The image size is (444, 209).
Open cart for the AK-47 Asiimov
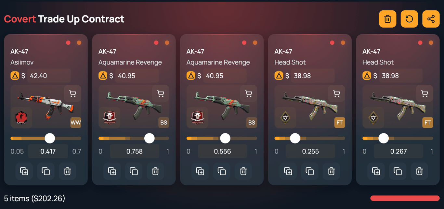coord(72,93)
